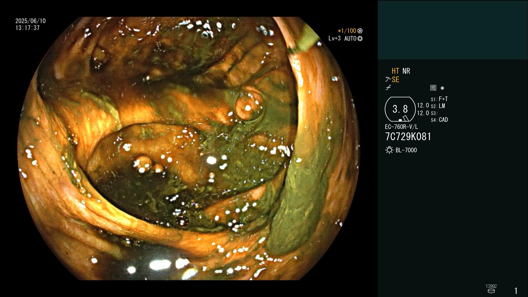Image resolution: width=528 pixels, height=297 pixels.
Task: Click the asterisk symbol beside the sliders icon
Action: coord(442,88)
